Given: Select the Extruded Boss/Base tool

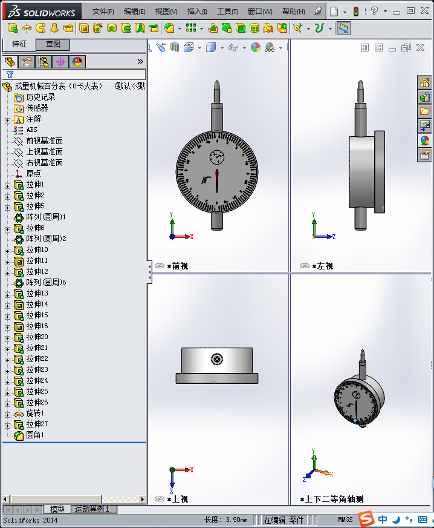Looking at the screenshot, I should click(13, 28).
